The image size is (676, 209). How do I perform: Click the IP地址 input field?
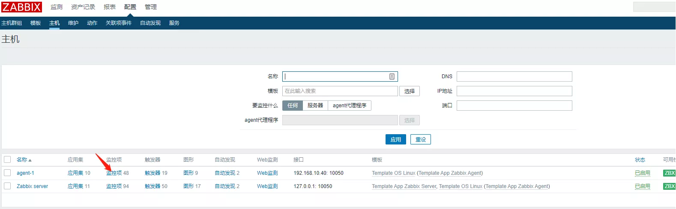pyautogui.click(x=514, y=91)
